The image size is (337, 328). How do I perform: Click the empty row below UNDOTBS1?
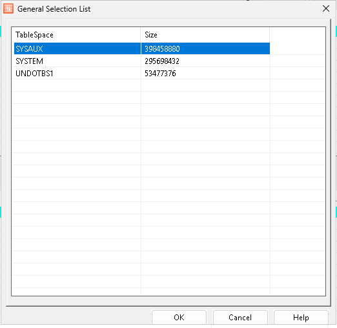(142, 85)
